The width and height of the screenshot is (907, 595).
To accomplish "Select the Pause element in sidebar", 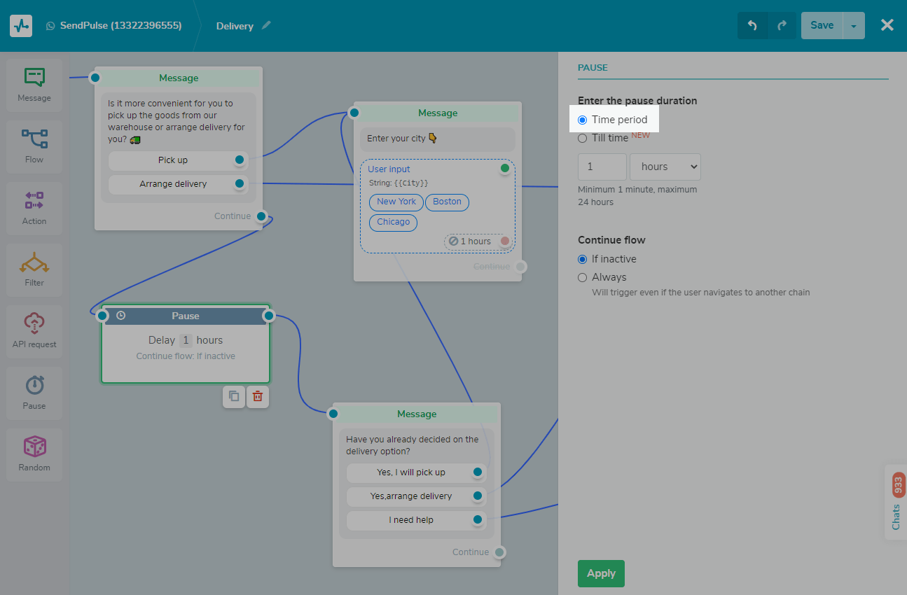I will click(34, 393).
